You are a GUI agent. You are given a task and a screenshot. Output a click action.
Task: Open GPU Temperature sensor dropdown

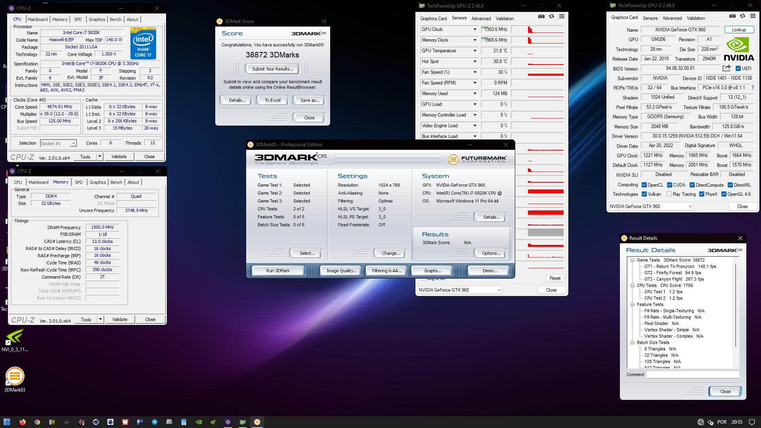pos(474,51)
